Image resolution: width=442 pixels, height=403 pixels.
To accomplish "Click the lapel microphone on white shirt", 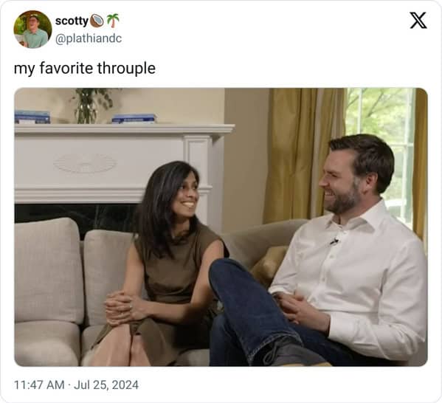I will 334,241.
